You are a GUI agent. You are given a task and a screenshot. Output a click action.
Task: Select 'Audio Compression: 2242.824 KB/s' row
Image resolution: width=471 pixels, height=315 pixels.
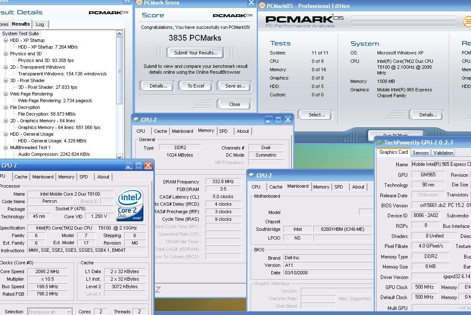pos(54,154)
